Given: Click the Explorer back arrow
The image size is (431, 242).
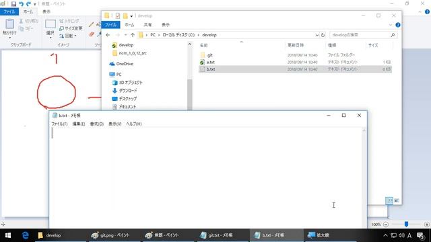Looking at the screenshot, I should coord(108,35).
